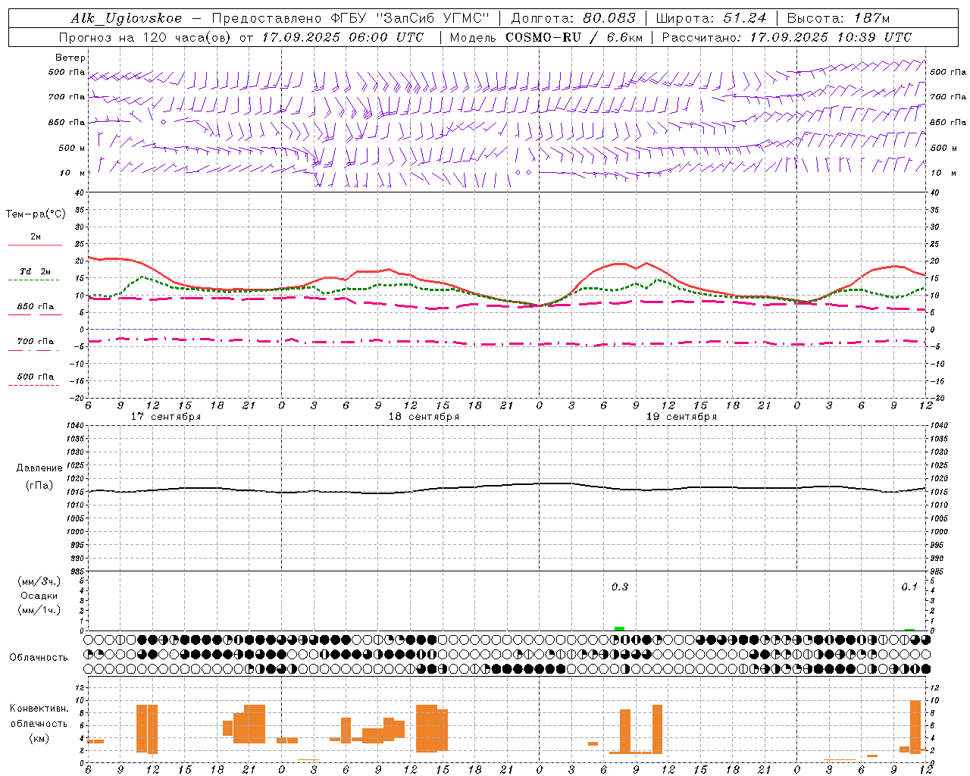Select the Долгота: 80.083 header text
This screenshot has height=776, width=970.
coord(574,18)
